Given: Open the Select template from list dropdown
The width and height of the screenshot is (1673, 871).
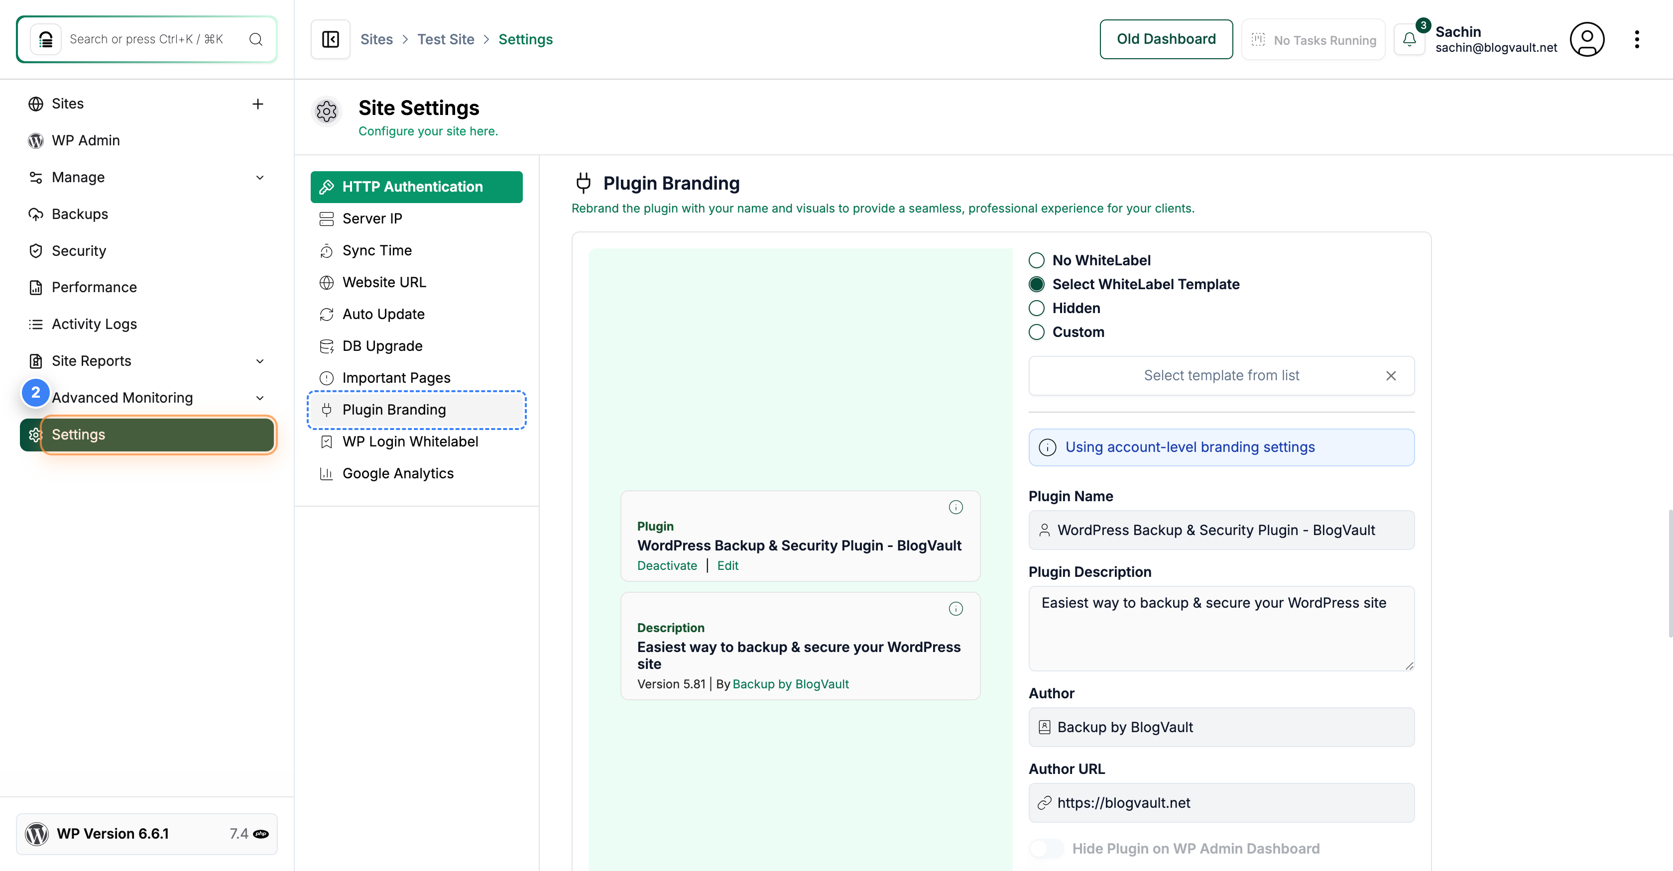Looking at the screenshot, I should pyautogui.click(x=1221, y=375).
